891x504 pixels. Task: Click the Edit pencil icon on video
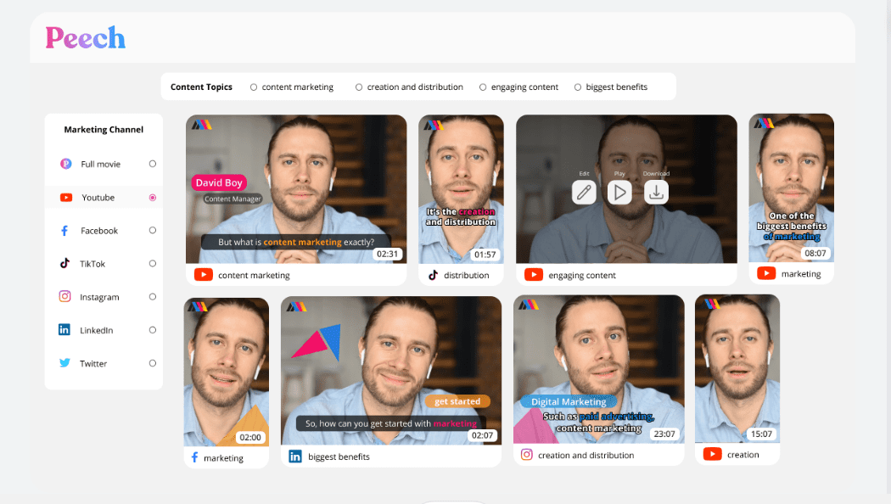pyautogui.click(x=584, y=193)
